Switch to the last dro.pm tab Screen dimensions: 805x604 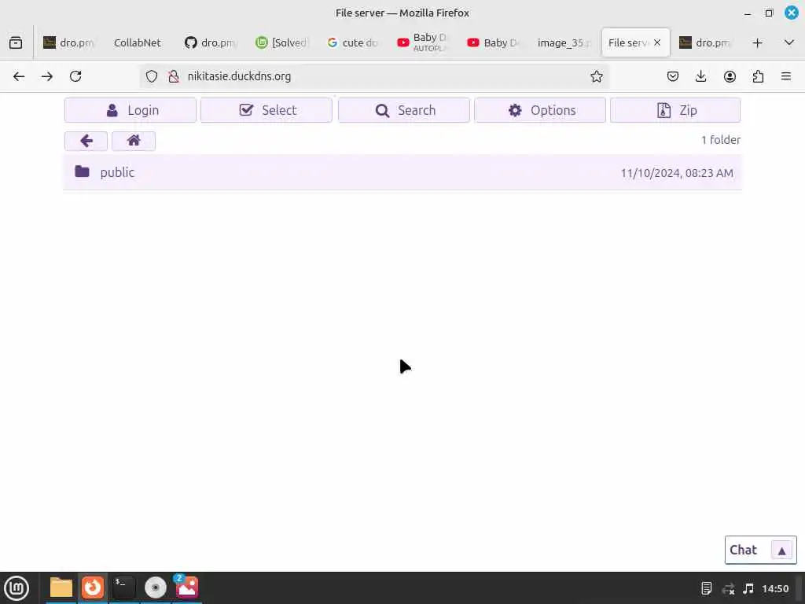[705, 43]
